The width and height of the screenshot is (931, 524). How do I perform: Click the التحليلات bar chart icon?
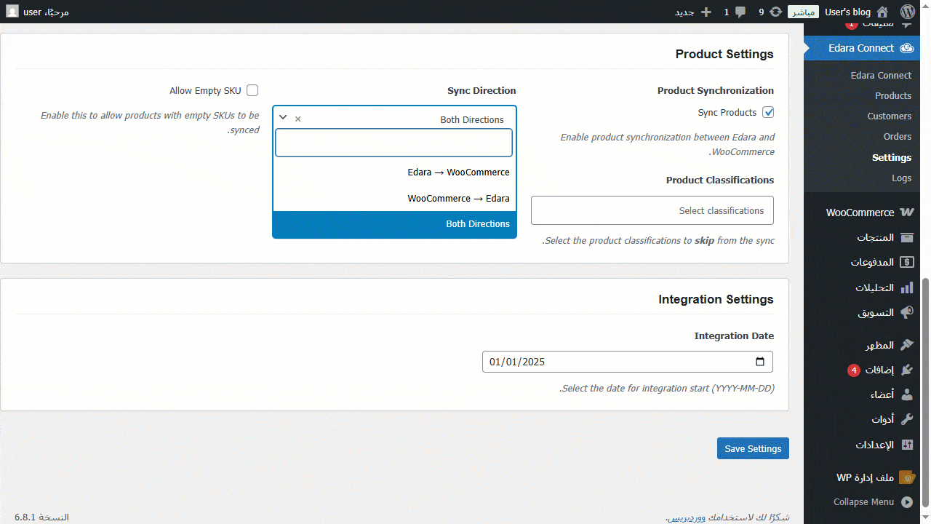click(906, 288)
